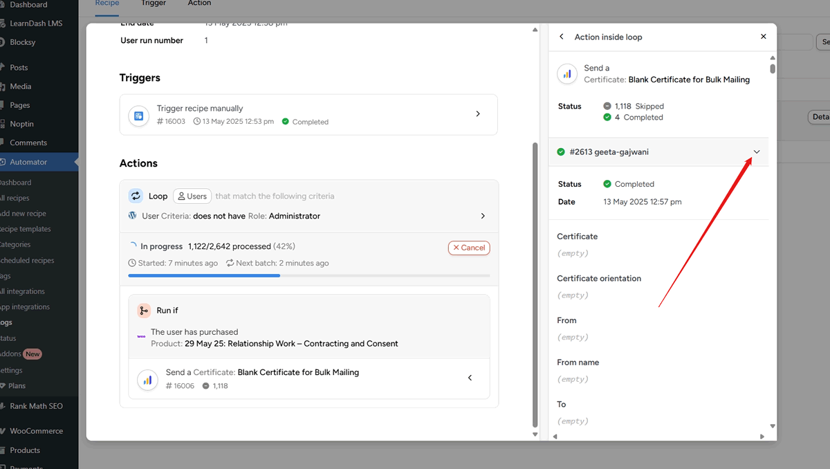Click the certificate action icon in Actions list

coord(147,380)
